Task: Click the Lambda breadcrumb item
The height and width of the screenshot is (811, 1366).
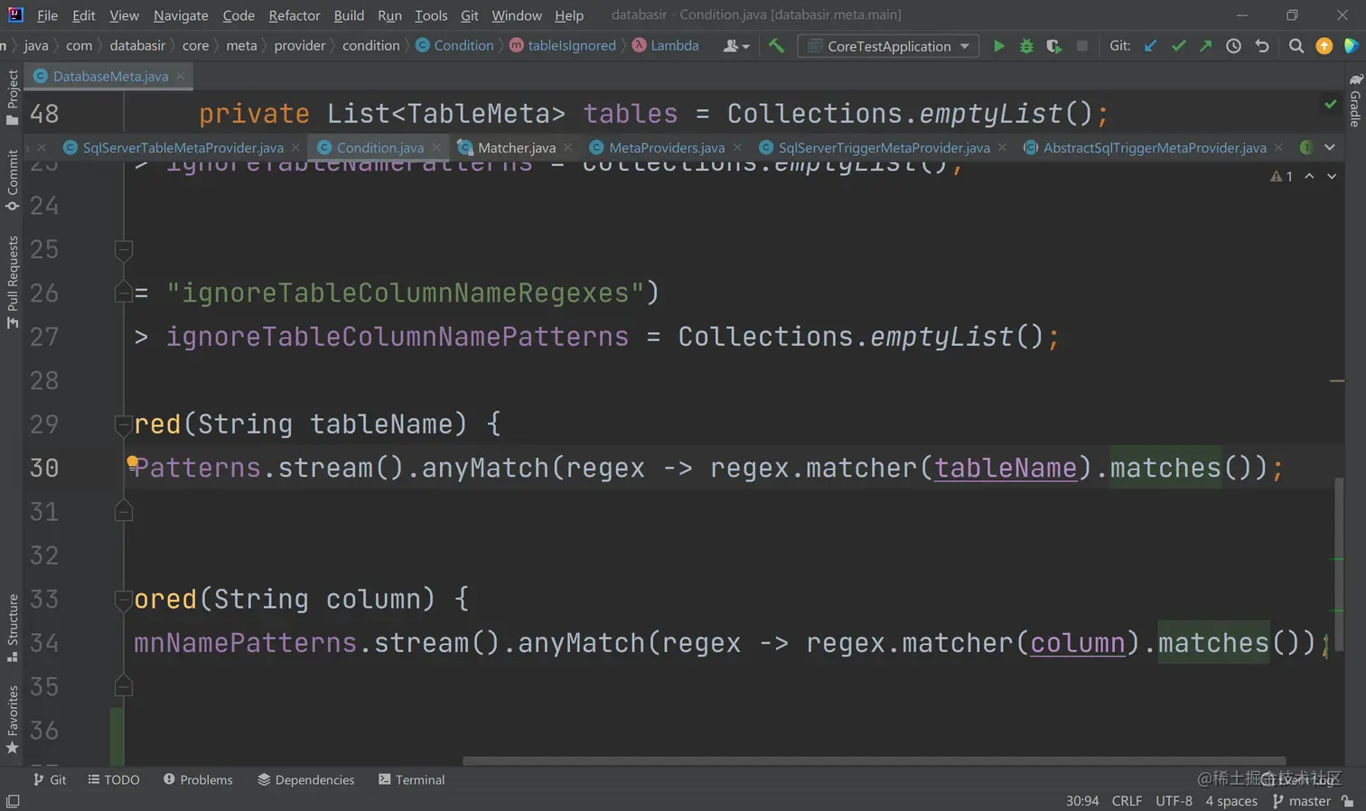Action: coord(665,45)
